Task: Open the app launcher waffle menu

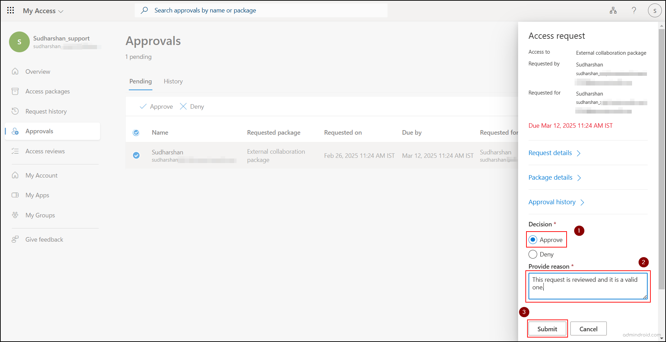Action: pos(10,10)
